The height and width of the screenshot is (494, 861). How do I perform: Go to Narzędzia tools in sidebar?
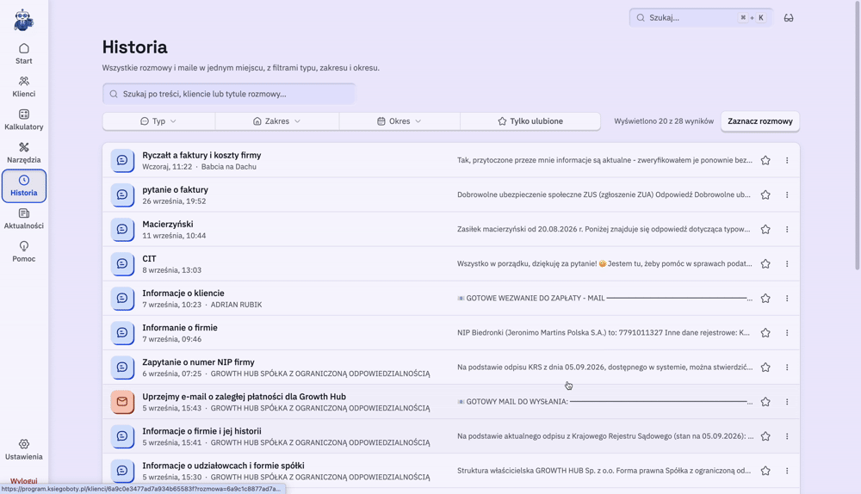(x=23, y=152)
